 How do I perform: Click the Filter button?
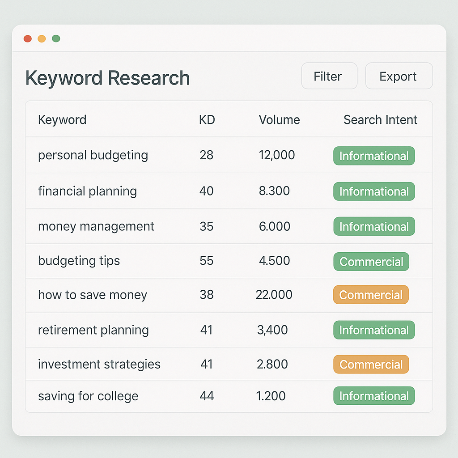(329, 76)
